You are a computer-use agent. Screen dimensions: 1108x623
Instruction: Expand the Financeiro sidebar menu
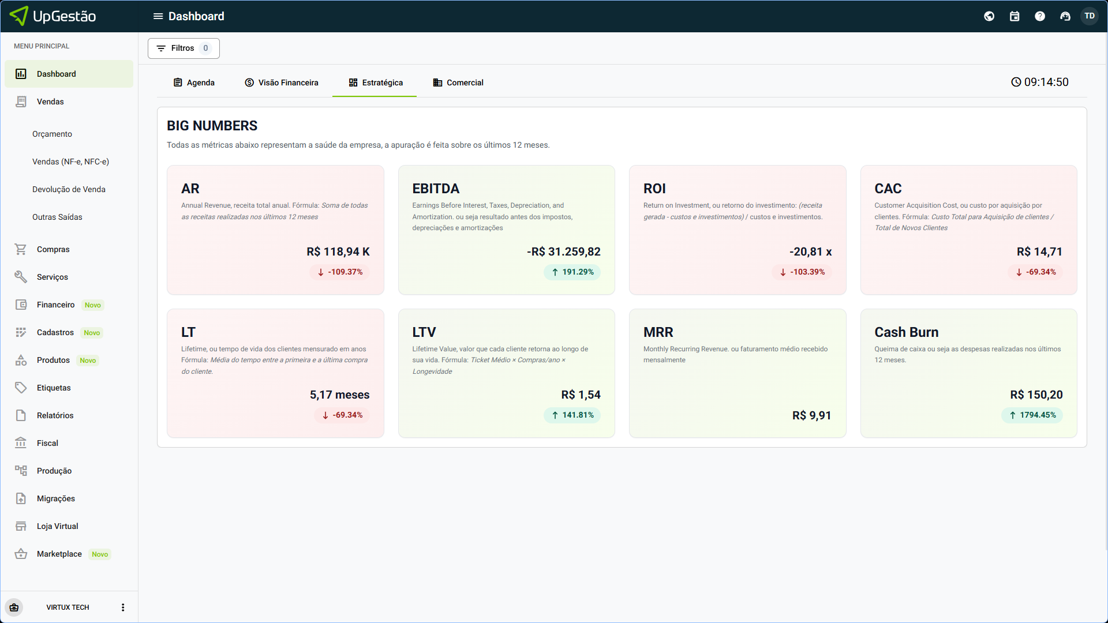pos(55,305)
